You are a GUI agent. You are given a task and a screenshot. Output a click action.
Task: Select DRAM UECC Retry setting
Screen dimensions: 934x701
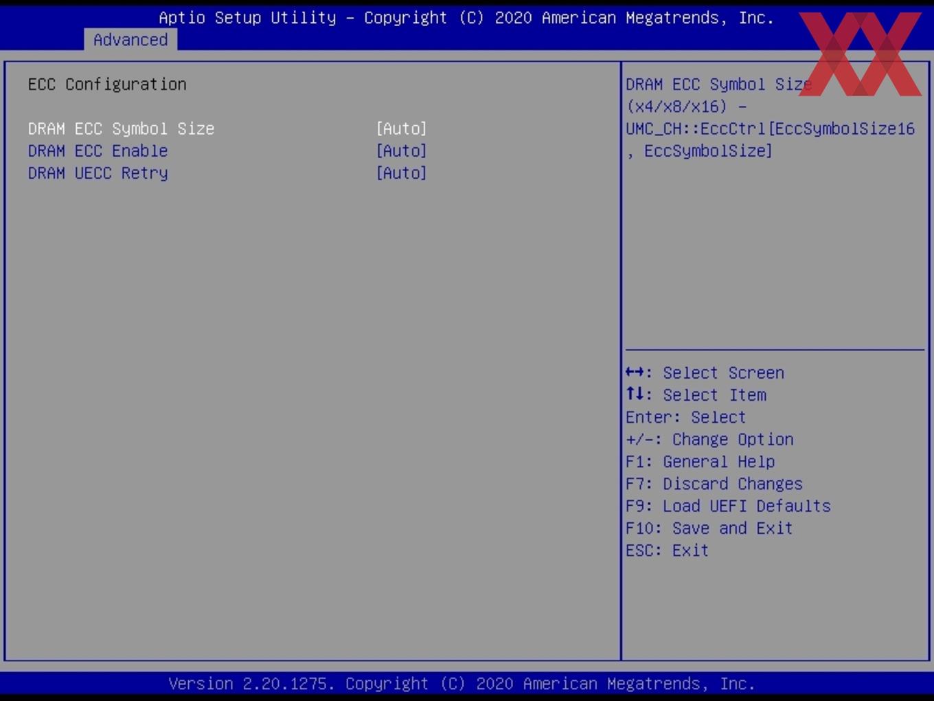98,173
